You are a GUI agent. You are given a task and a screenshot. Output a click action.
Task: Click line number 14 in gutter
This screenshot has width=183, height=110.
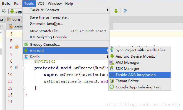tap(10, 102)
